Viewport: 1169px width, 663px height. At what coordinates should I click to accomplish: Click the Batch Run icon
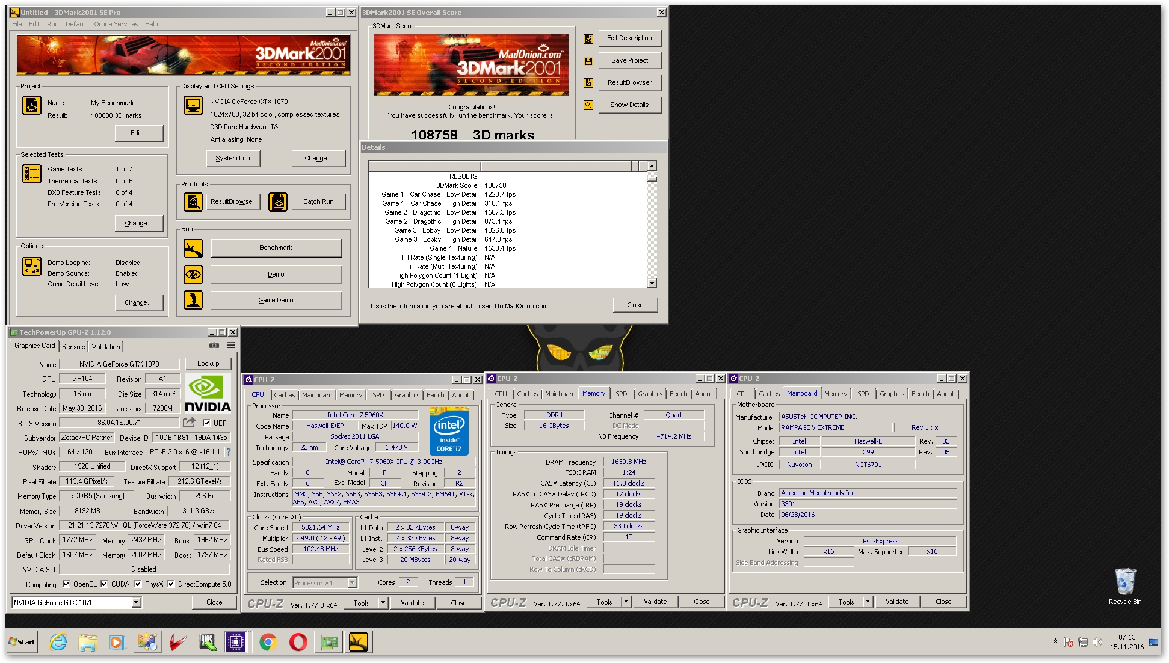click(x=278, y=202)
